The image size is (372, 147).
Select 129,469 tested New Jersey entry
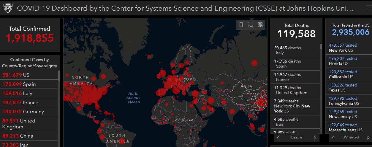coord(349,114)
